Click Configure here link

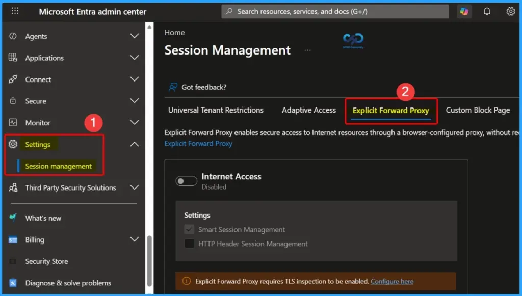click(x=392, y=281)
